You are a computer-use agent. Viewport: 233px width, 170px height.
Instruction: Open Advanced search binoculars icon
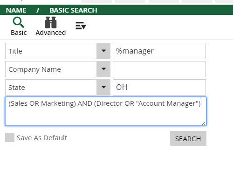coord(50,22)
